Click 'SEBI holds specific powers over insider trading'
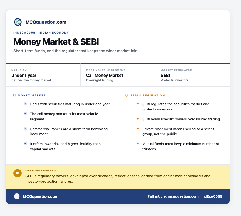The image size is (241, 216). [182, 119]
